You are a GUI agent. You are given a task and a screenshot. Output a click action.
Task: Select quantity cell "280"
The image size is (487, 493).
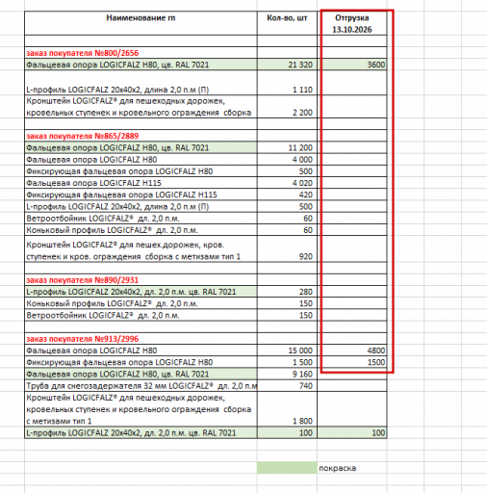tap(287, 292)
